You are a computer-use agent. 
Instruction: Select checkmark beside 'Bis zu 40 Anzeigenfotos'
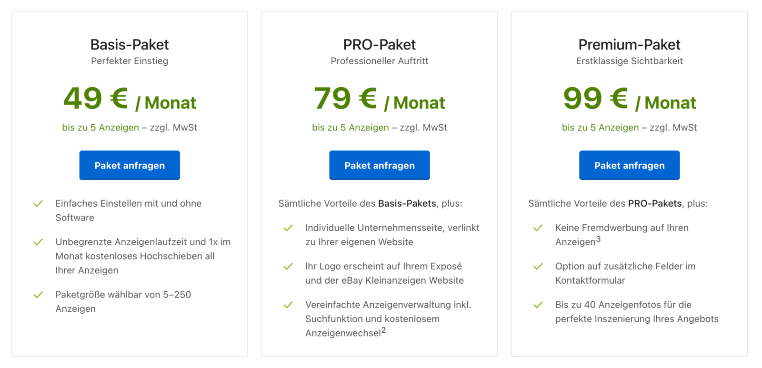pos(538,305)
